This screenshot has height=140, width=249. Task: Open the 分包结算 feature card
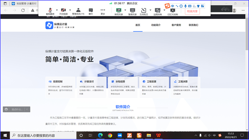point(123,87)
